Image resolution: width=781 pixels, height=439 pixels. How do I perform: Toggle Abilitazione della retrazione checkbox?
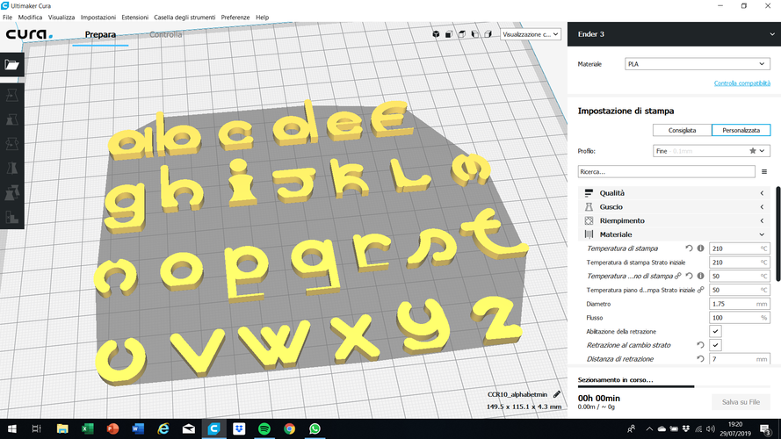tap(715, 332)
